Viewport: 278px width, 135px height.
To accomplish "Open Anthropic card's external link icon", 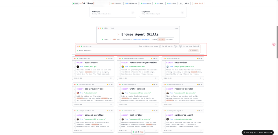I will (x=133, y=12).
